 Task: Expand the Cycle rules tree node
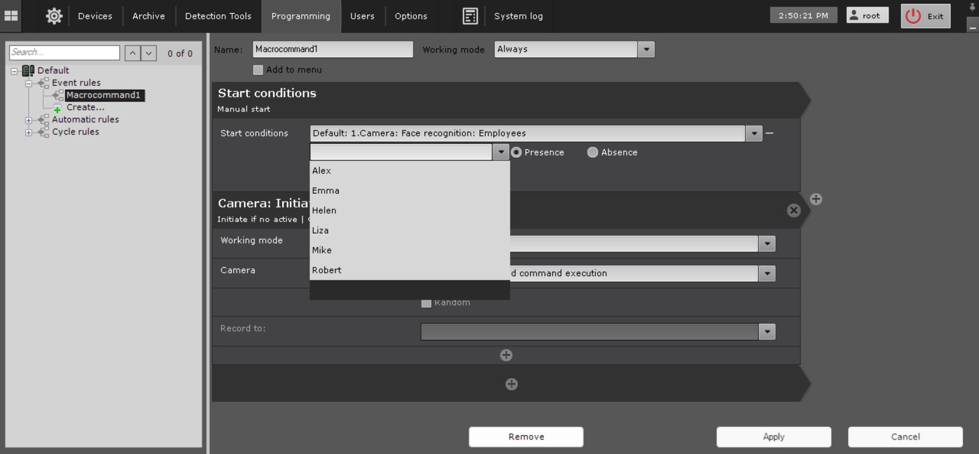29,133
